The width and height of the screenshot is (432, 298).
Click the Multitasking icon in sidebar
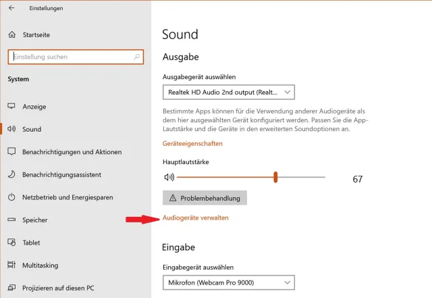tap(11, 265)
